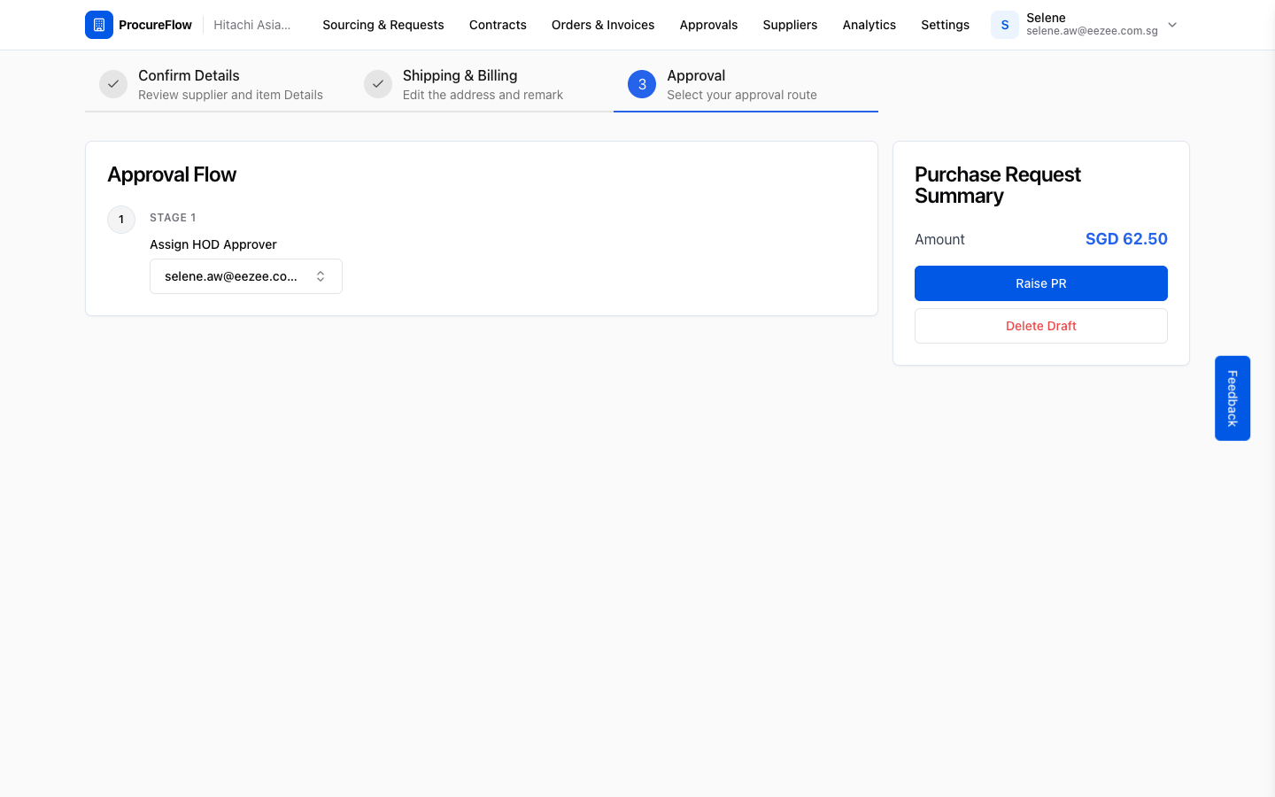Click the SGD 62.50 amount value
The height and width of the screenshot is (797, 1275).
click(1126, 239)
